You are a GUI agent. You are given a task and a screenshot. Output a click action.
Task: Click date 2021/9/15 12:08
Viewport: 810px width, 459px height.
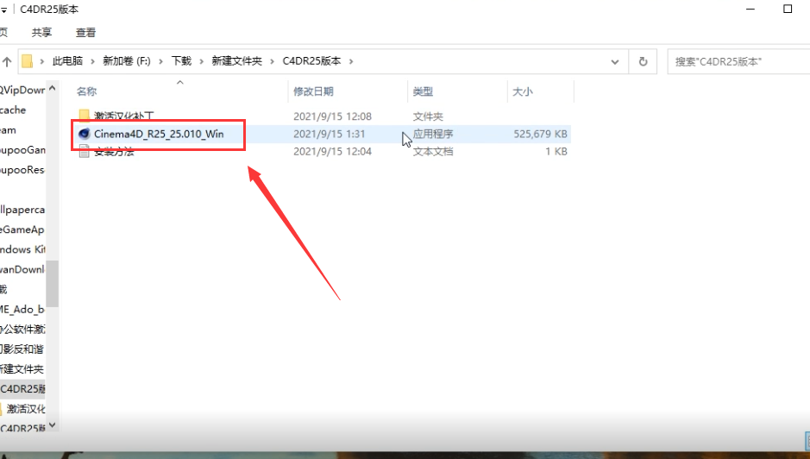point(333,116)
